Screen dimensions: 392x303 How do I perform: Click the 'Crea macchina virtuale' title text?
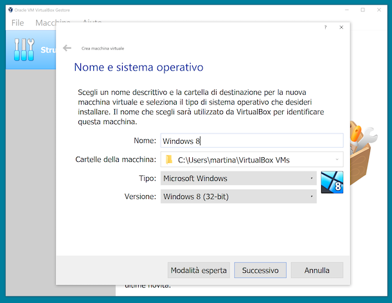[103, 48]
